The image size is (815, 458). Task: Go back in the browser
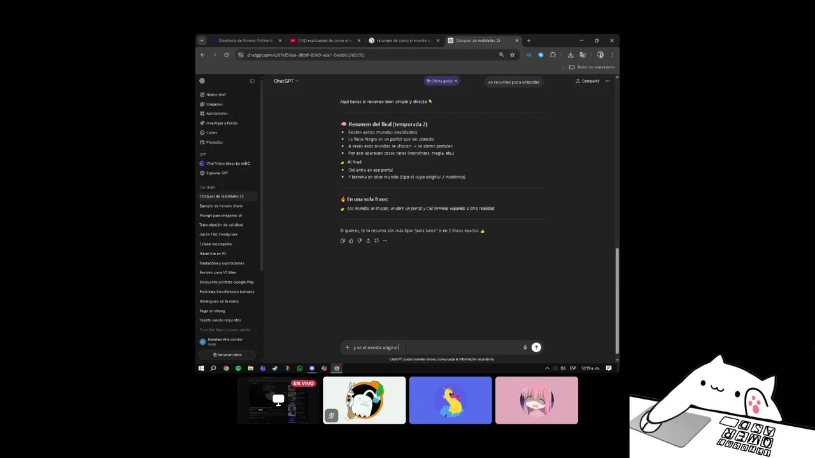click(202, 55)
